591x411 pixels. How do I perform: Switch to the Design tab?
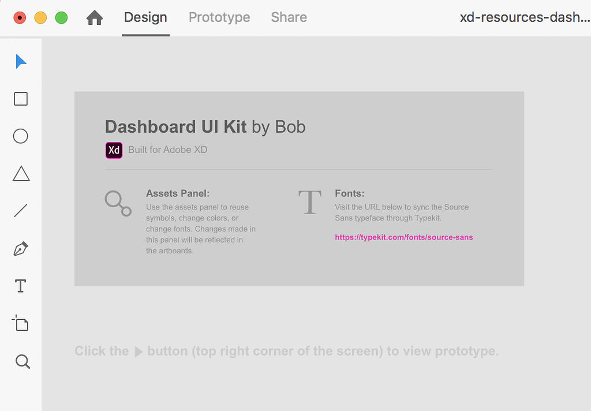pyautogui.click(x=145, y=17)
